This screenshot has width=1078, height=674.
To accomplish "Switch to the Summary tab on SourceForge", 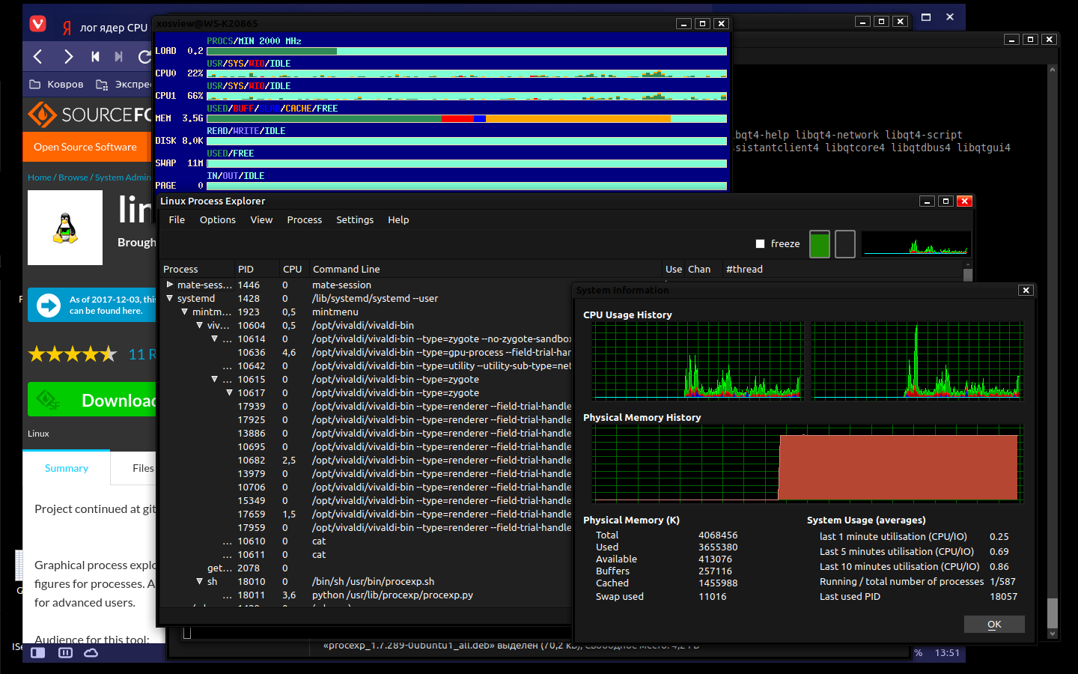I will click(67, 468).
